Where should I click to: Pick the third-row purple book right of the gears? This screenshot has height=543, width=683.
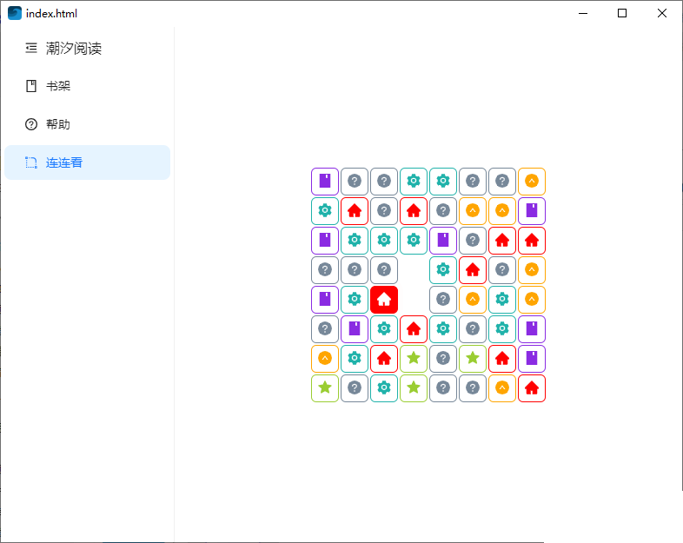pyautogui.click(x=443, y=241)
